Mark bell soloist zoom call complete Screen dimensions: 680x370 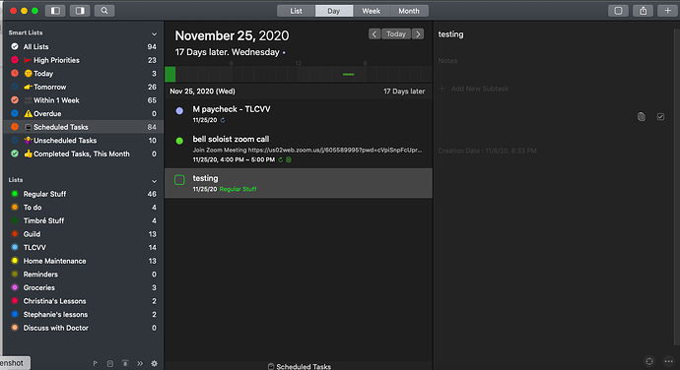click(179, 141)
